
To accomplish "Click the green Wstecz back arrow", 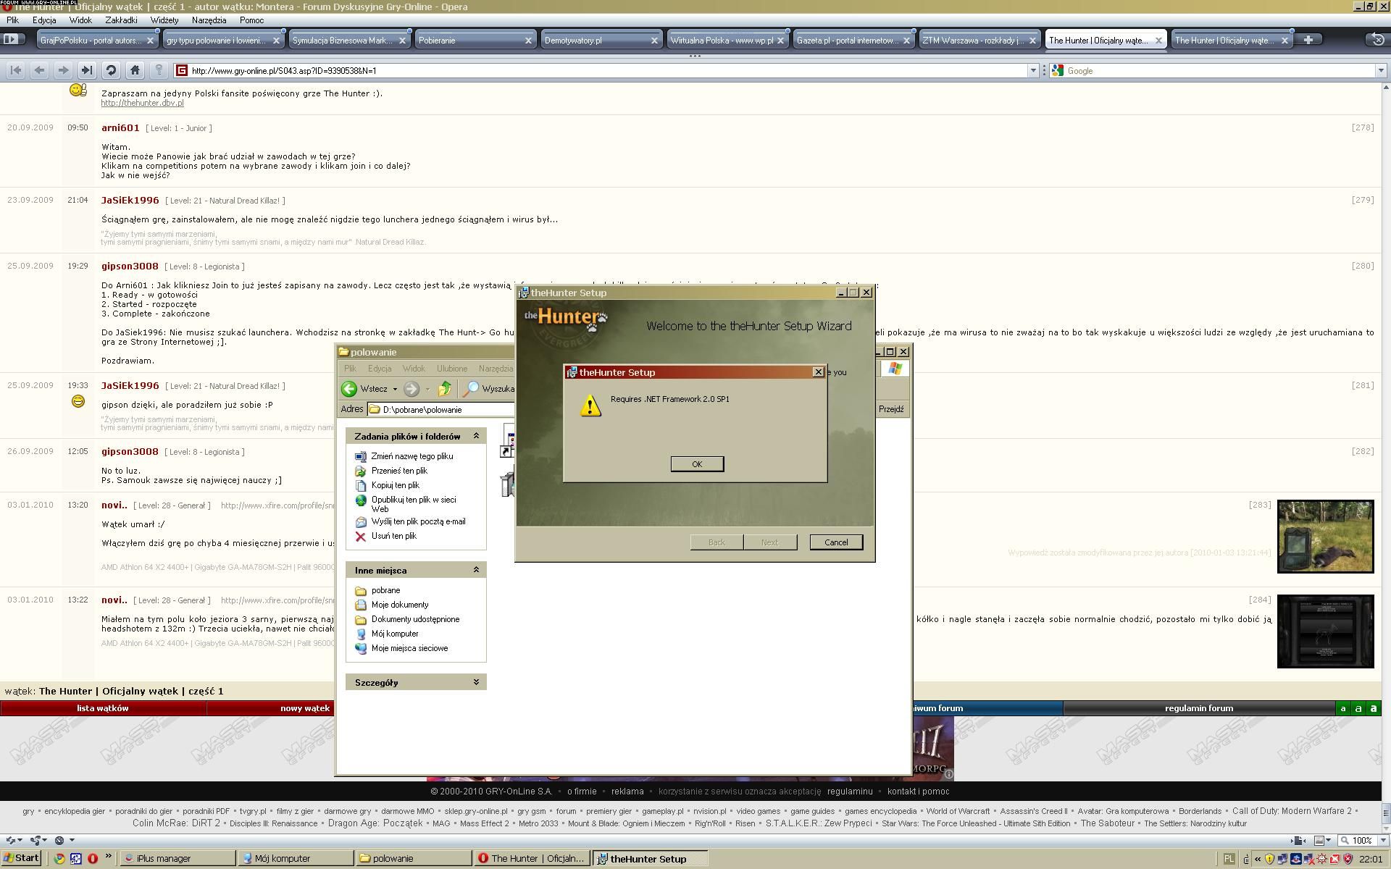I will [349, 389].
